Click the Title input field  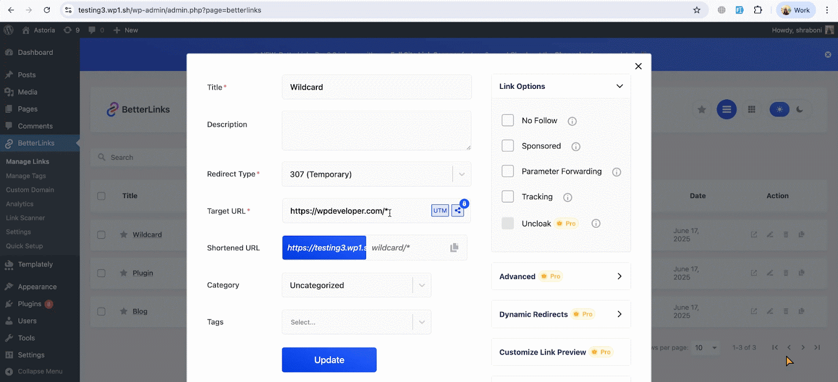point(377,87)
